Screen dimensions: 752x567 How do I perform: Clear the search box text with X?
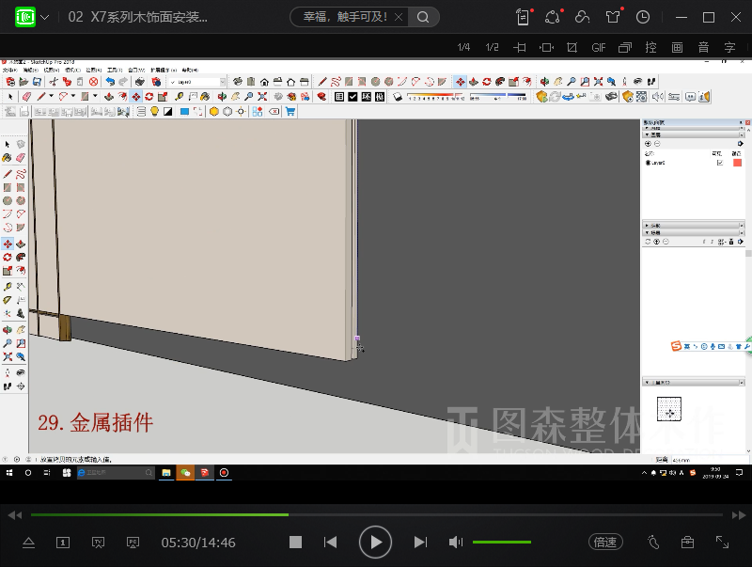[x=399, y=17]
